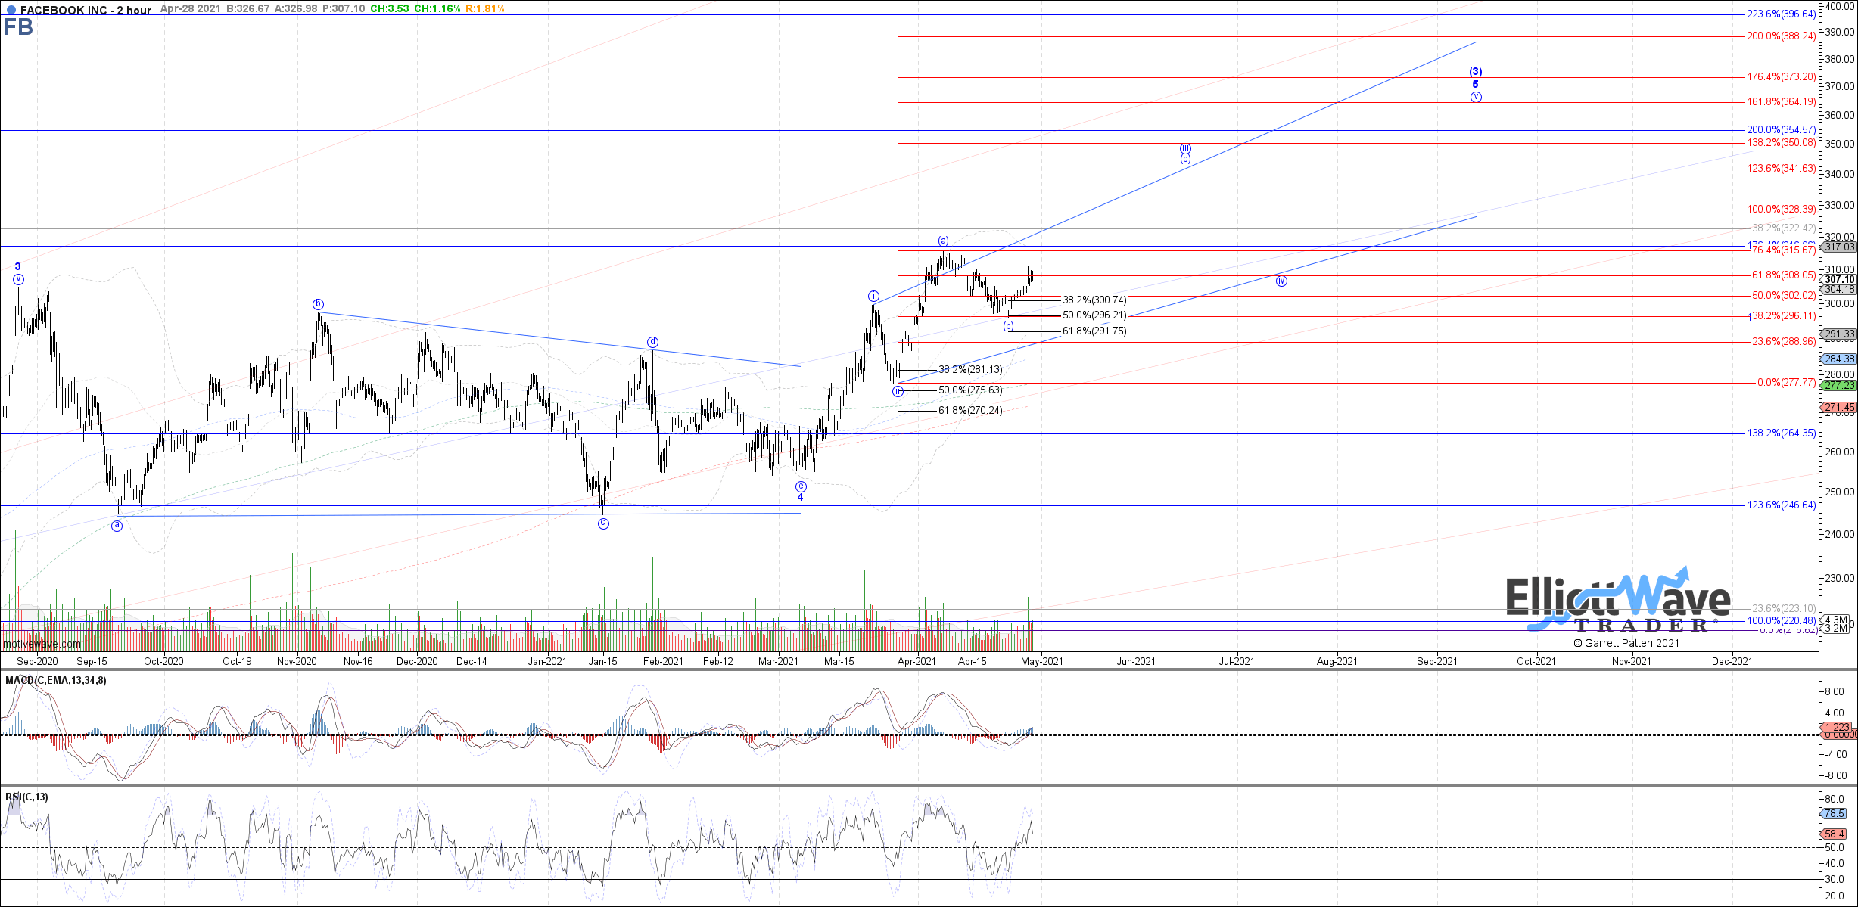Click the blue 78.5 RSI value tag

(1835, 814)
